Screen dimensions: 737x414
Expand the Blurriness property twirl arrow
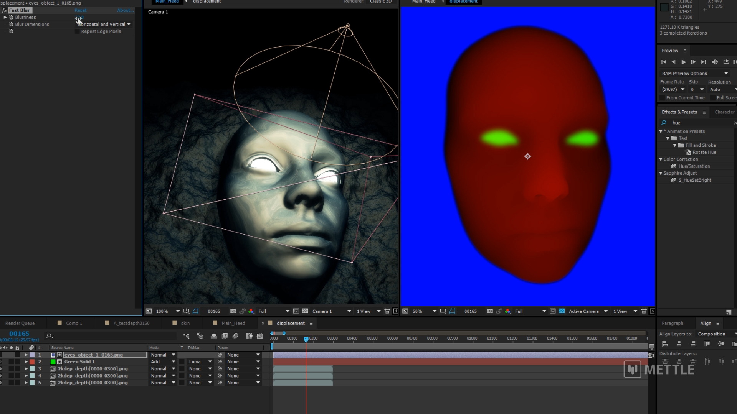click(5, 17)
